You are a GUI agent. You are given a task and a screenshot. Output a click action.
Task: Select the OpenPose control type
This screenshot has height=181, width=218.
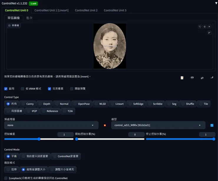pos(82,104)
